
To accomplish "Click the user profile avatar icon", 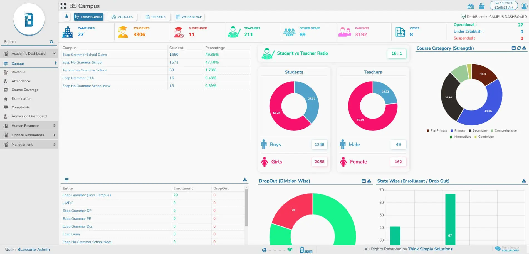I will coord(524,6).
